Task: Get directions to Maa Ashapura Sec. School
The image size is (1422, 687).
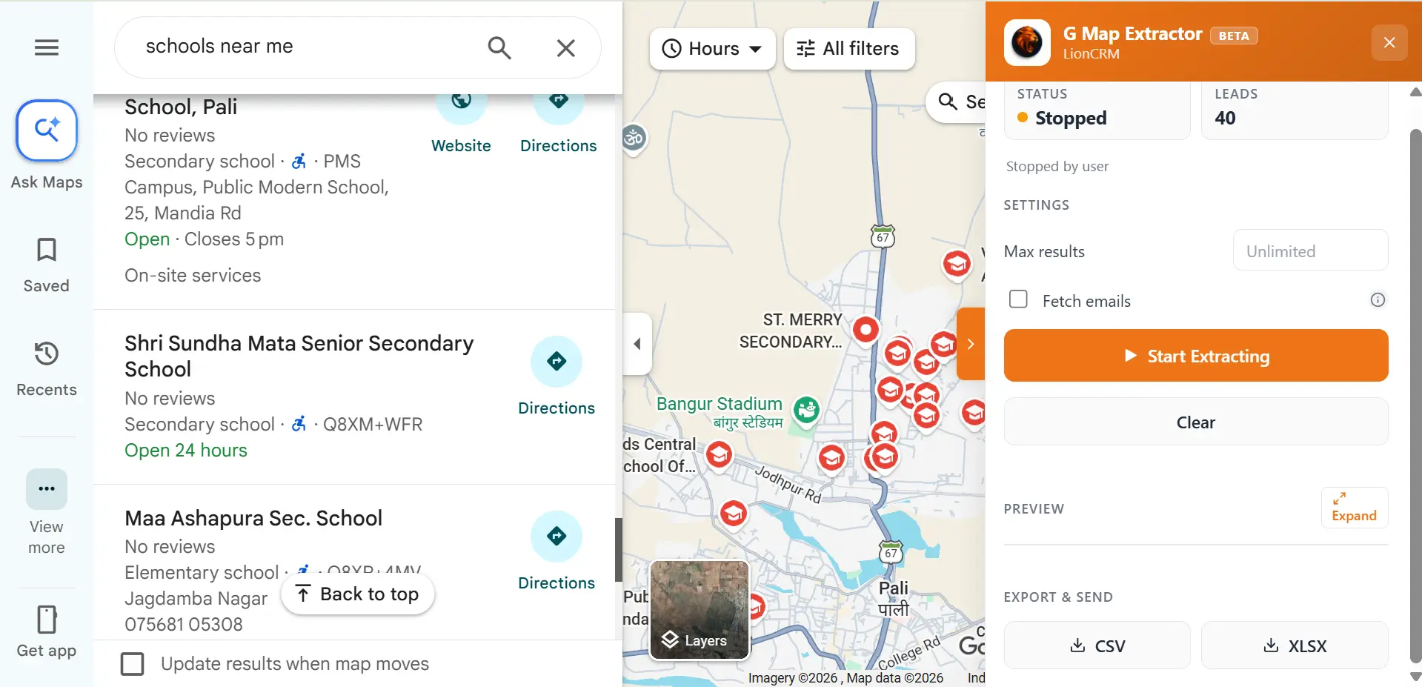Action: pos(556,551)
